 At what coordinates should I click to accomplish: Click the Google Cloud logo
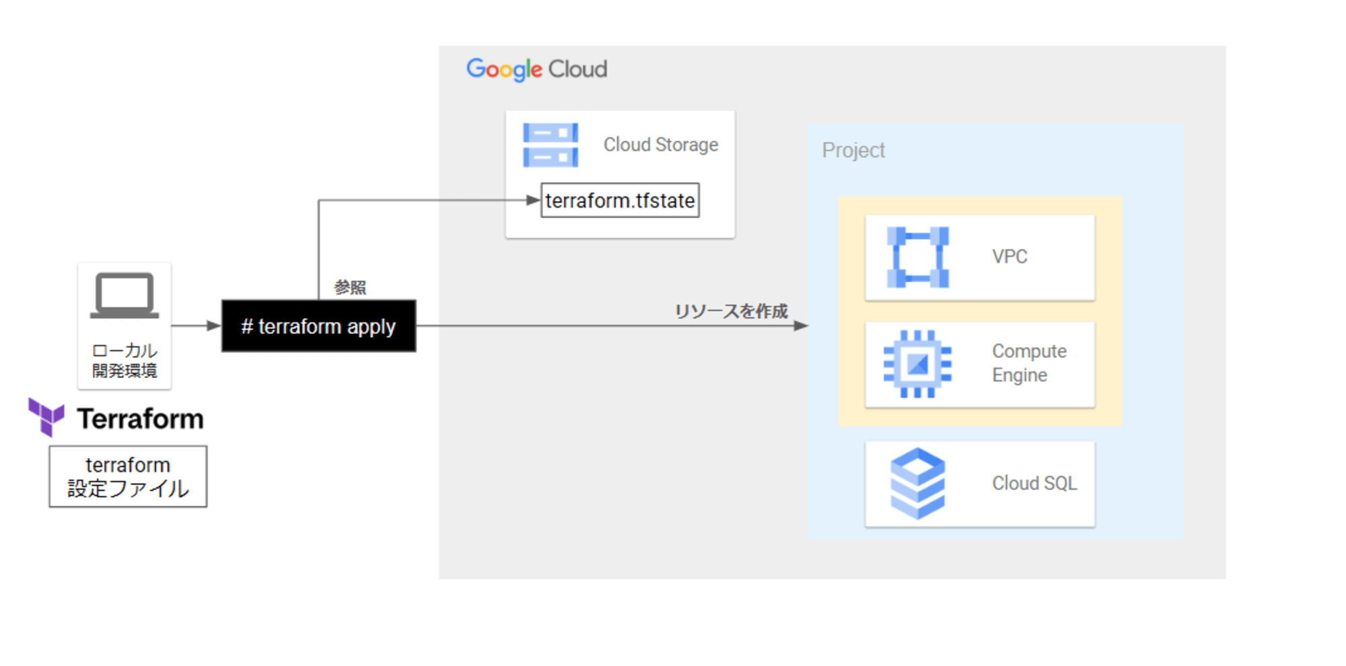click(x=536, y=69)
